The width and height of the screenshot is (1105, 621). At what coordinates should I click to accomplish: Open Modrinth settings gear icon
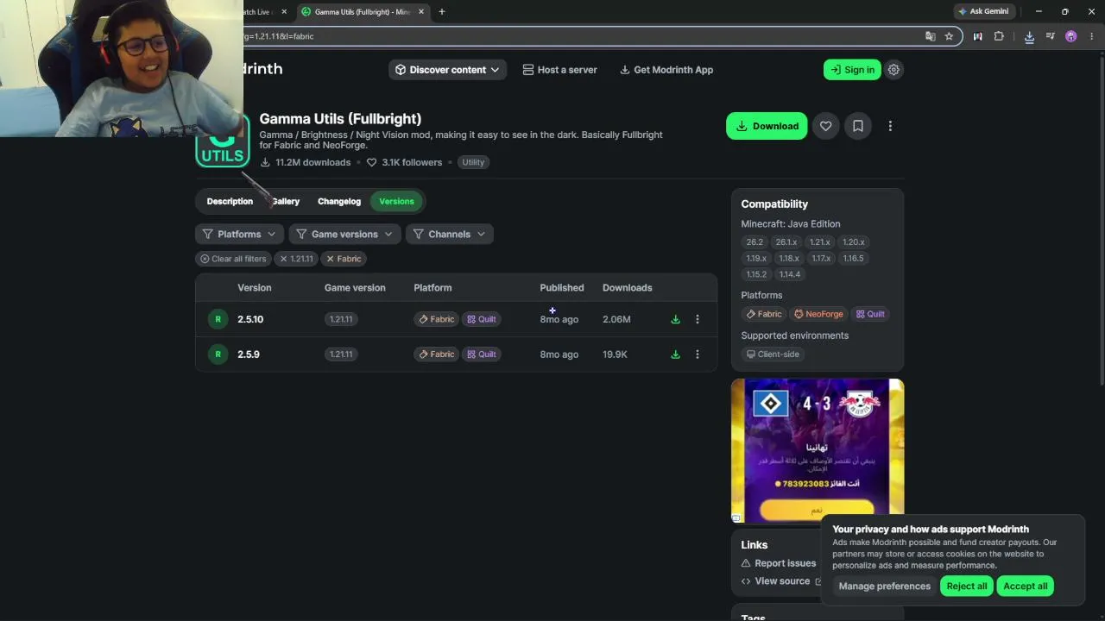893,70
